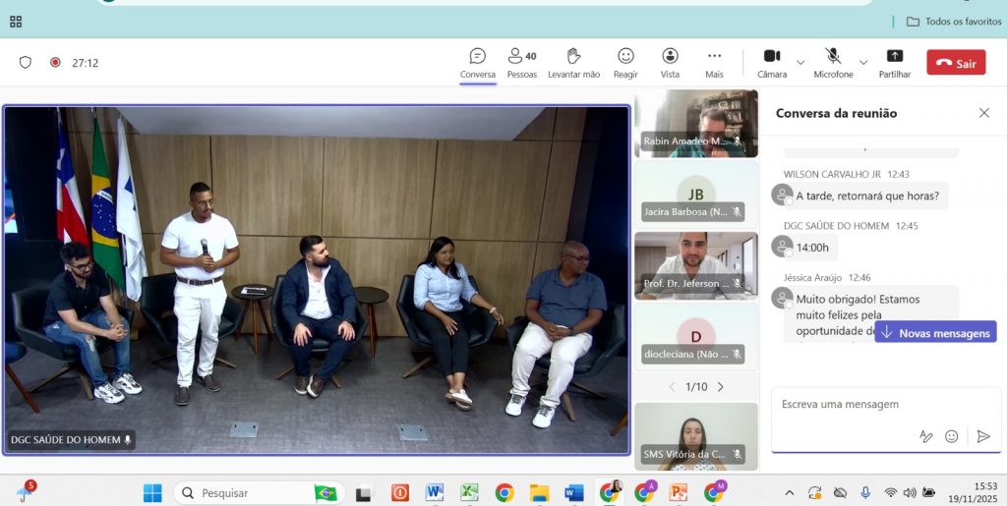The image size is (1007, 506).
Task: Expand the microphone options dropdown arrow
Action: [x=863, y=62]
